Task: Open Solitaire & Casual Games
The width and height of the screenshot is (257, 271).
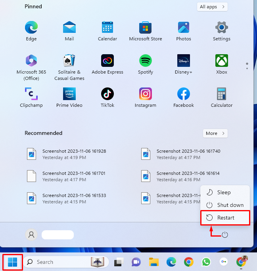Action: tap(69, 61)
